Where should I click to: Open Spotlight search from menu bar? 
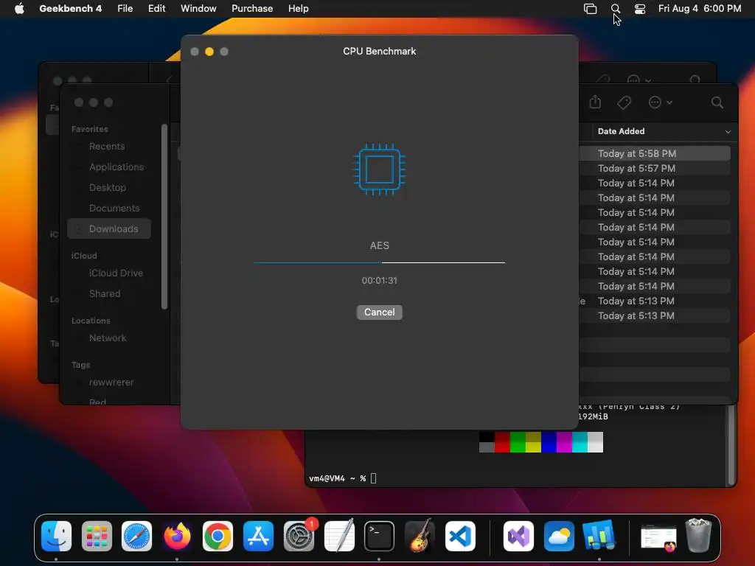pyautogui.click(x=616, y=9)
